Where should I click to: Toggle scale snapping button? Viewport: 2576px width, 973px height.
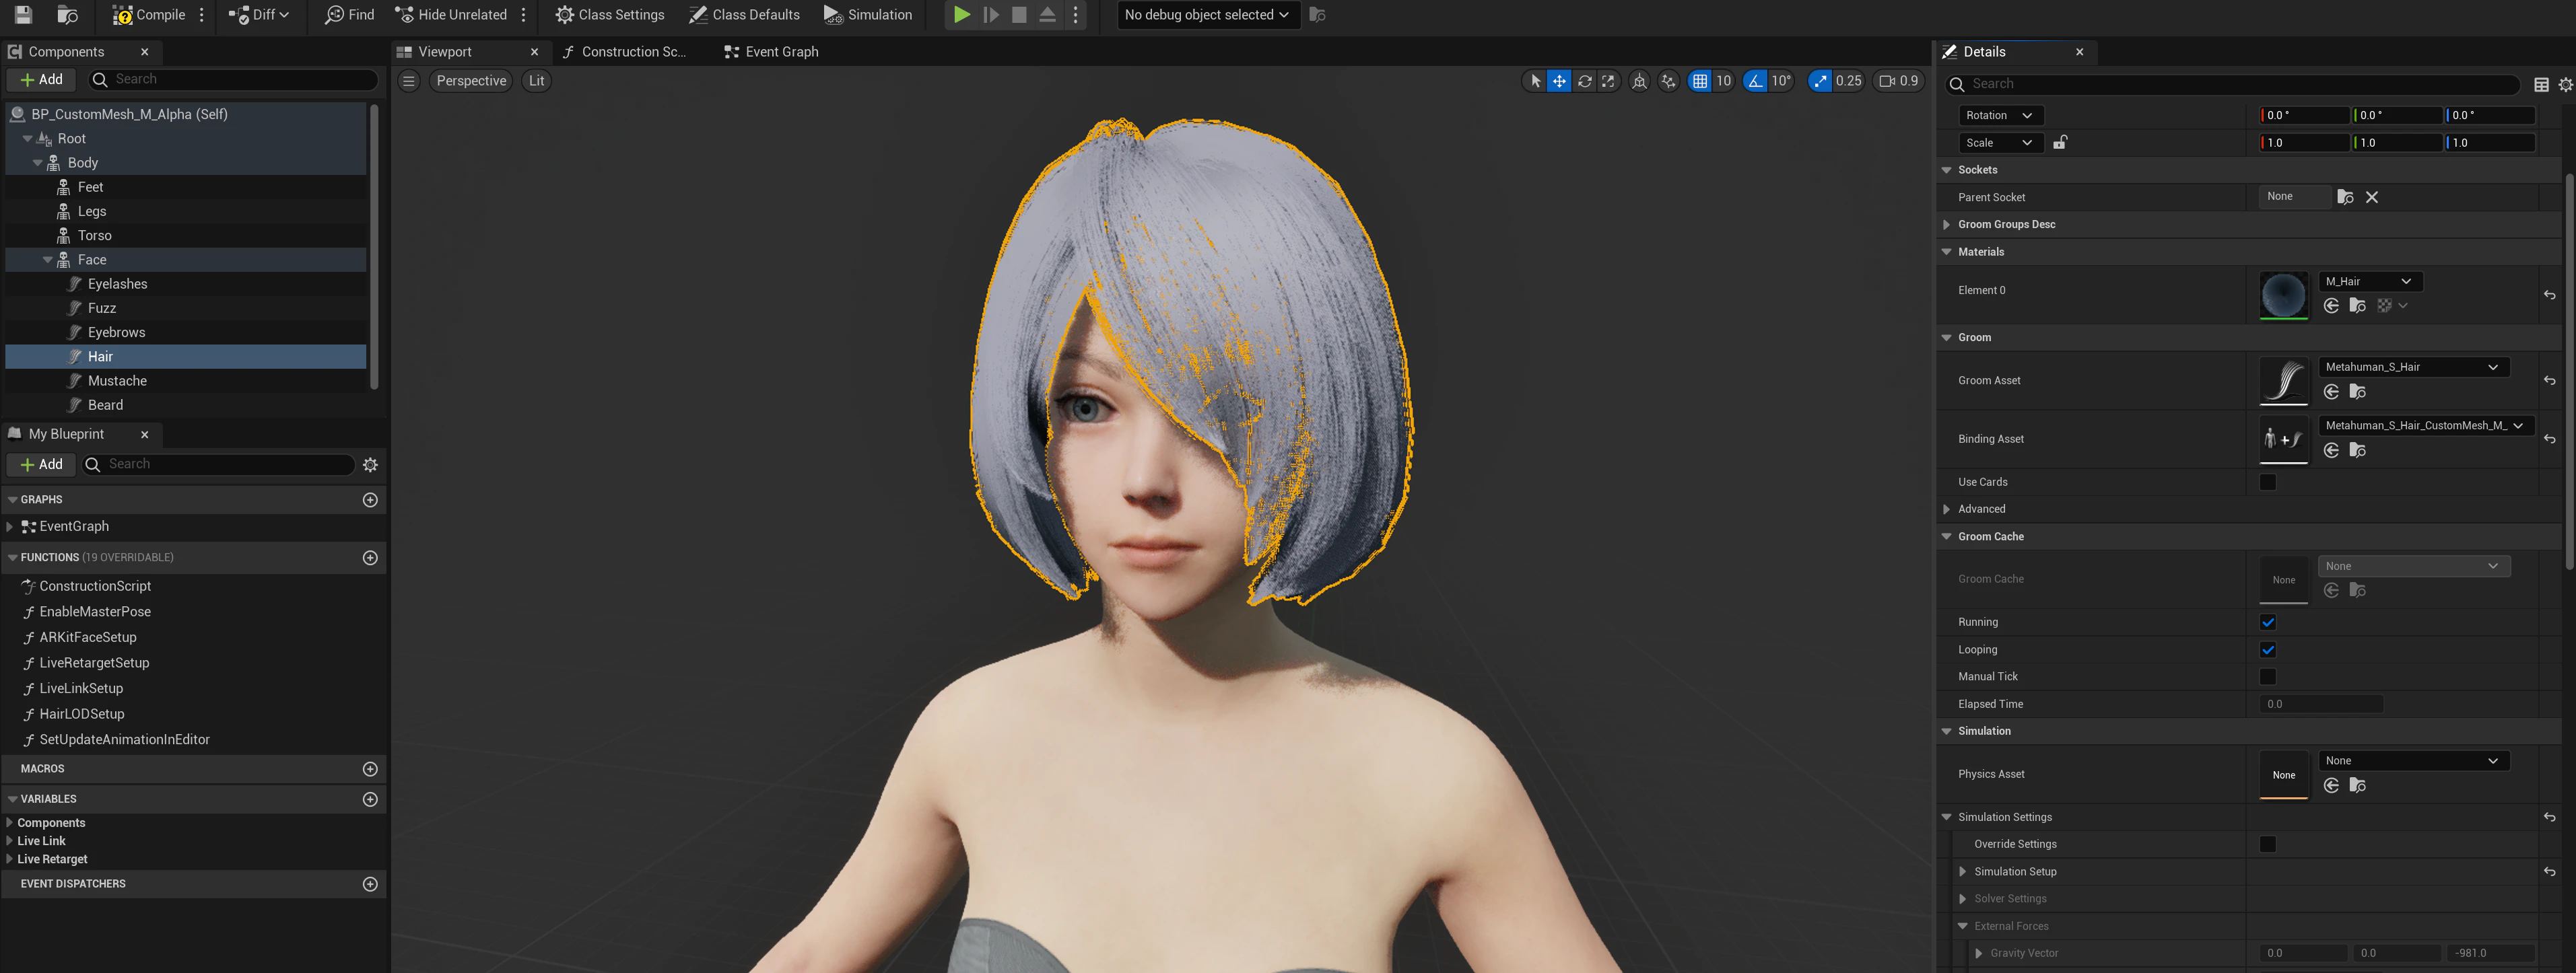(x=1820, y=81)
